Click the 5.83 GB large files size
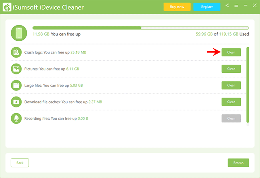Image resolution: width=260 pixels, height=178 pixels. click(x=76, y=86)
